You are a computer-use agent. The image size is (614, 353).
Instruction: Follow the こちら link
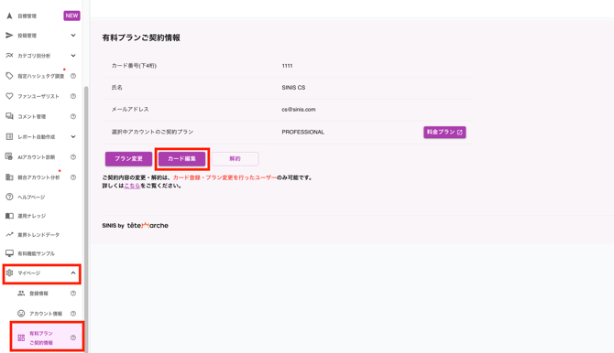point(132,186)
